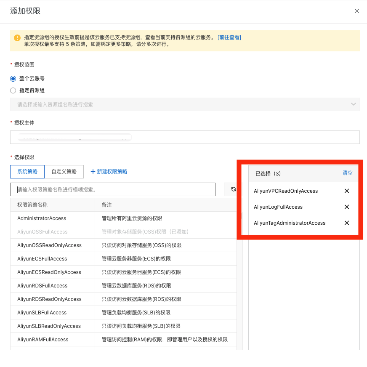Add AliyunECSFullAccess policy
This screenshot has width=367, height=367.
click(x=42, y=259)
